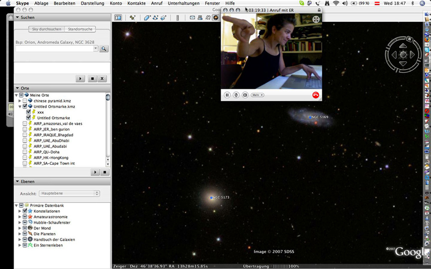Toggle the video camera button in the call
This screenshot has width=431, height=269.
tap(245, 95)
